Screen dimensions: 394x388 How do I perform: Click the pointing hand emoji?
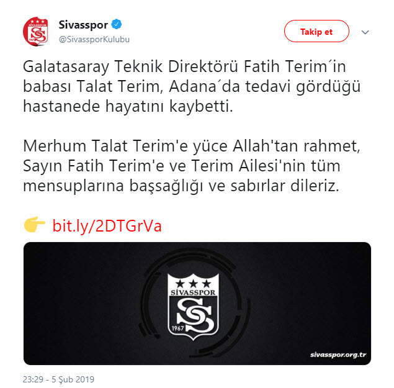[35, 224]
